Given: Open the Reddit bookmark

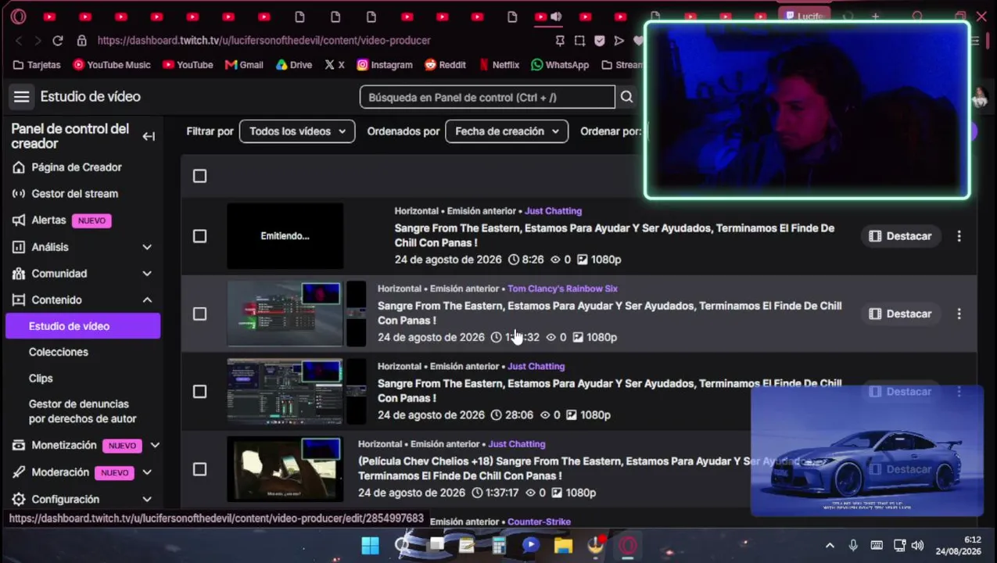Looking at the screenshot, I should [445, 65].
